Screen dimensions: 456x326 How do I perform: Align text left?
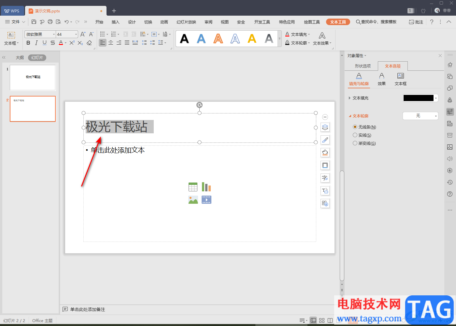pos(103,43)
